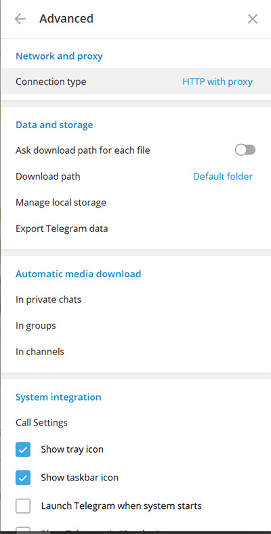Open In channels download settings

pyautogui.click(x=135, y=352)
